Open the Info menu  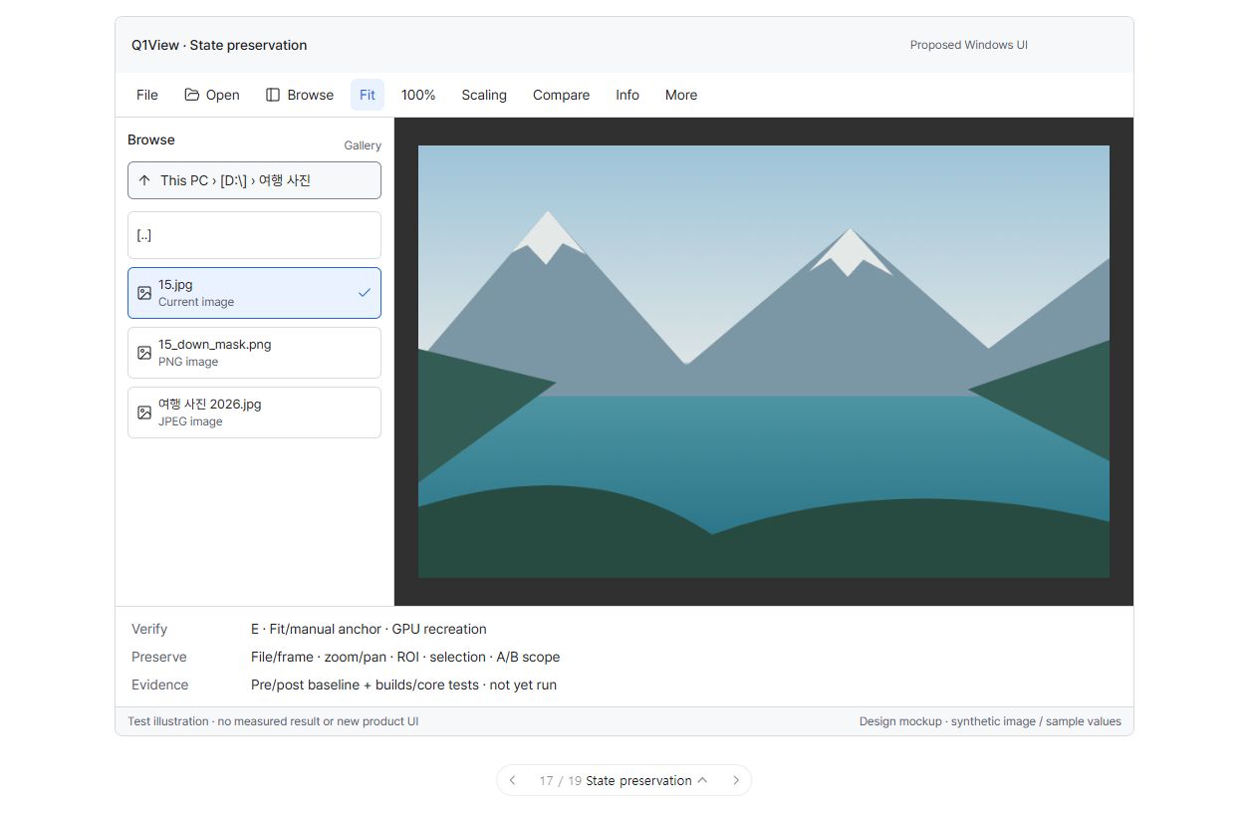click(x=627, y=95)
